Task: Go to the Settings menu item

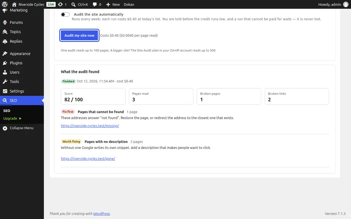Action: (22, 91)
